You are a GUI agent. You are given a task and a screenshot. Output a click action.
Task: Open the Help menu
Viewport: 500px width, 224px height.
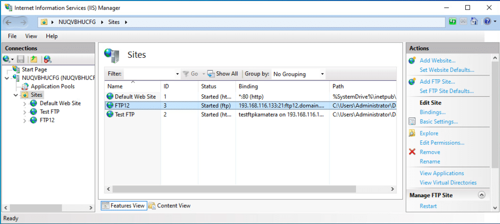52,36
